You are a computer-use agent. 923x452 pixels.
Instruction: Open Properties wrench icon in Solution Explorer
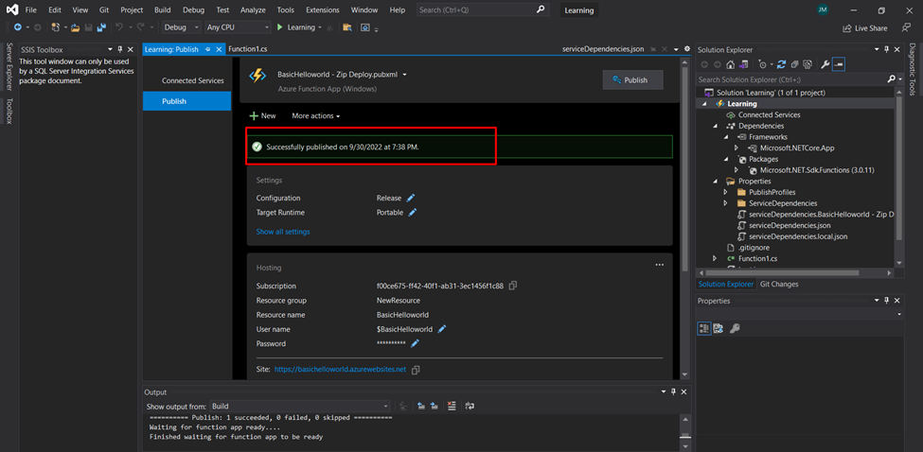pos(825,64)
